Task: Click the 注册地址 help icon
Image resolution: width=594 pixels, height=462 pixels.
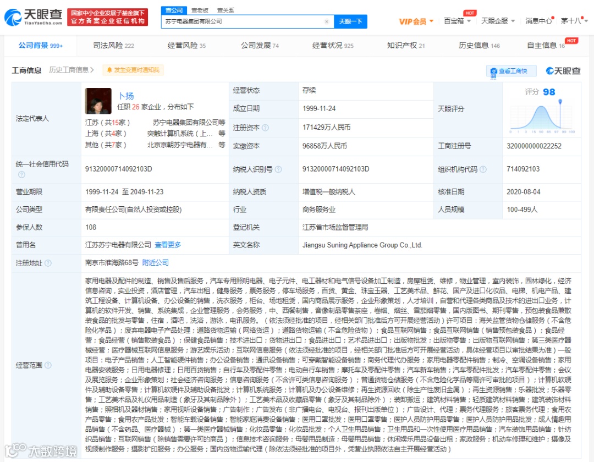Action: coord(48,263)
